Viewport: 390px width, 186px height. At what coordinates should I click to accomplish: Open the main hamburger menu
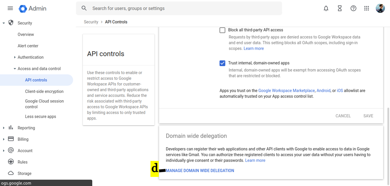tap(10, 8)
